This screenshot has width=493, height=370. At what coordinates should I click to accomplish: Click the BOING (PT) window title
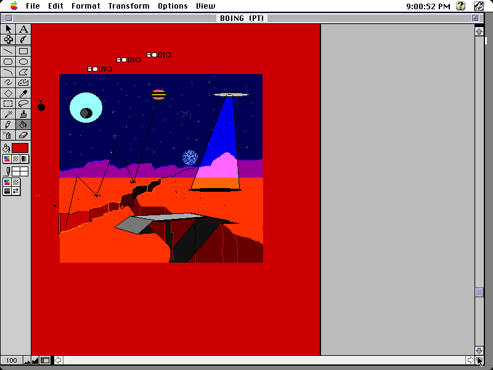point(242,18)
